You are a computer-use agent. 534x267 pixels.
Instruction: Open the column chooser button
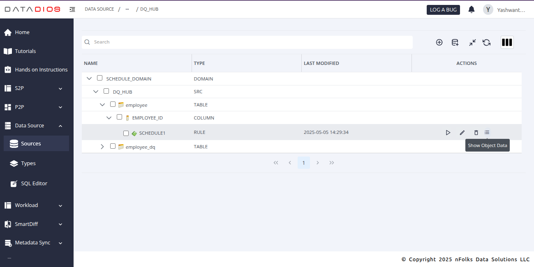[x=507, y=42]
